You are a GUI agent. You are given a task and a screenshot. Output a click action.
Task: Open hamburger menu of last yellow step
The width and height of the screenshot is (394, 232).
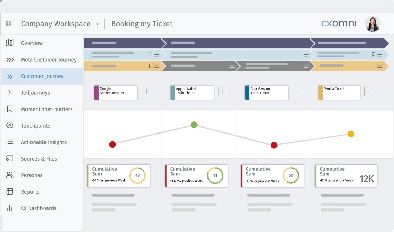(x=380, y=66)
